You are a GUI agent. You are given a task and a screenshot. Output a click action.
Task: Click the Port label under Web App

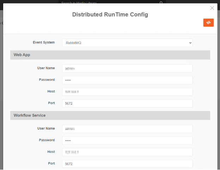click(x=51, y=103)
